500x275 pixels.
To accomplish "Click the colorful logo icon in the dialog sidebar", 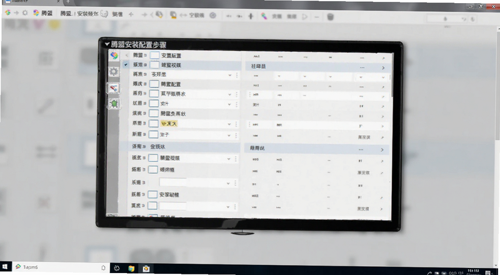I will point(114,56).
